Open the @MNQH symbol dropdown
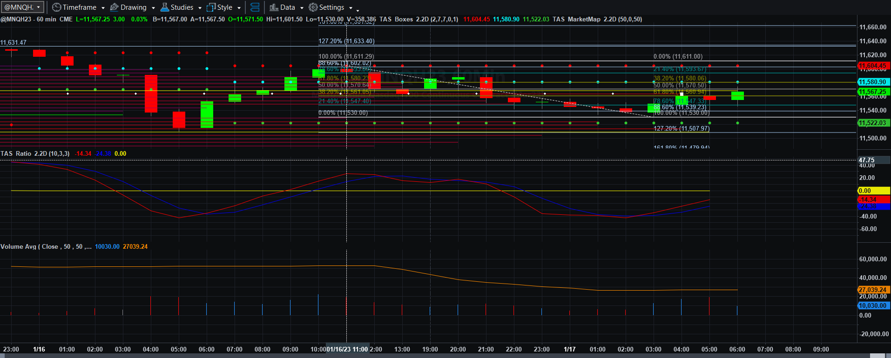 (22, 7)
